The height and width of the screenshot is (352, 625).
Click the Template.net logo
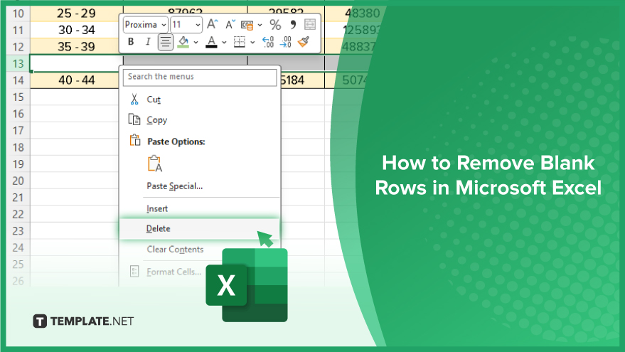point(83,321)
